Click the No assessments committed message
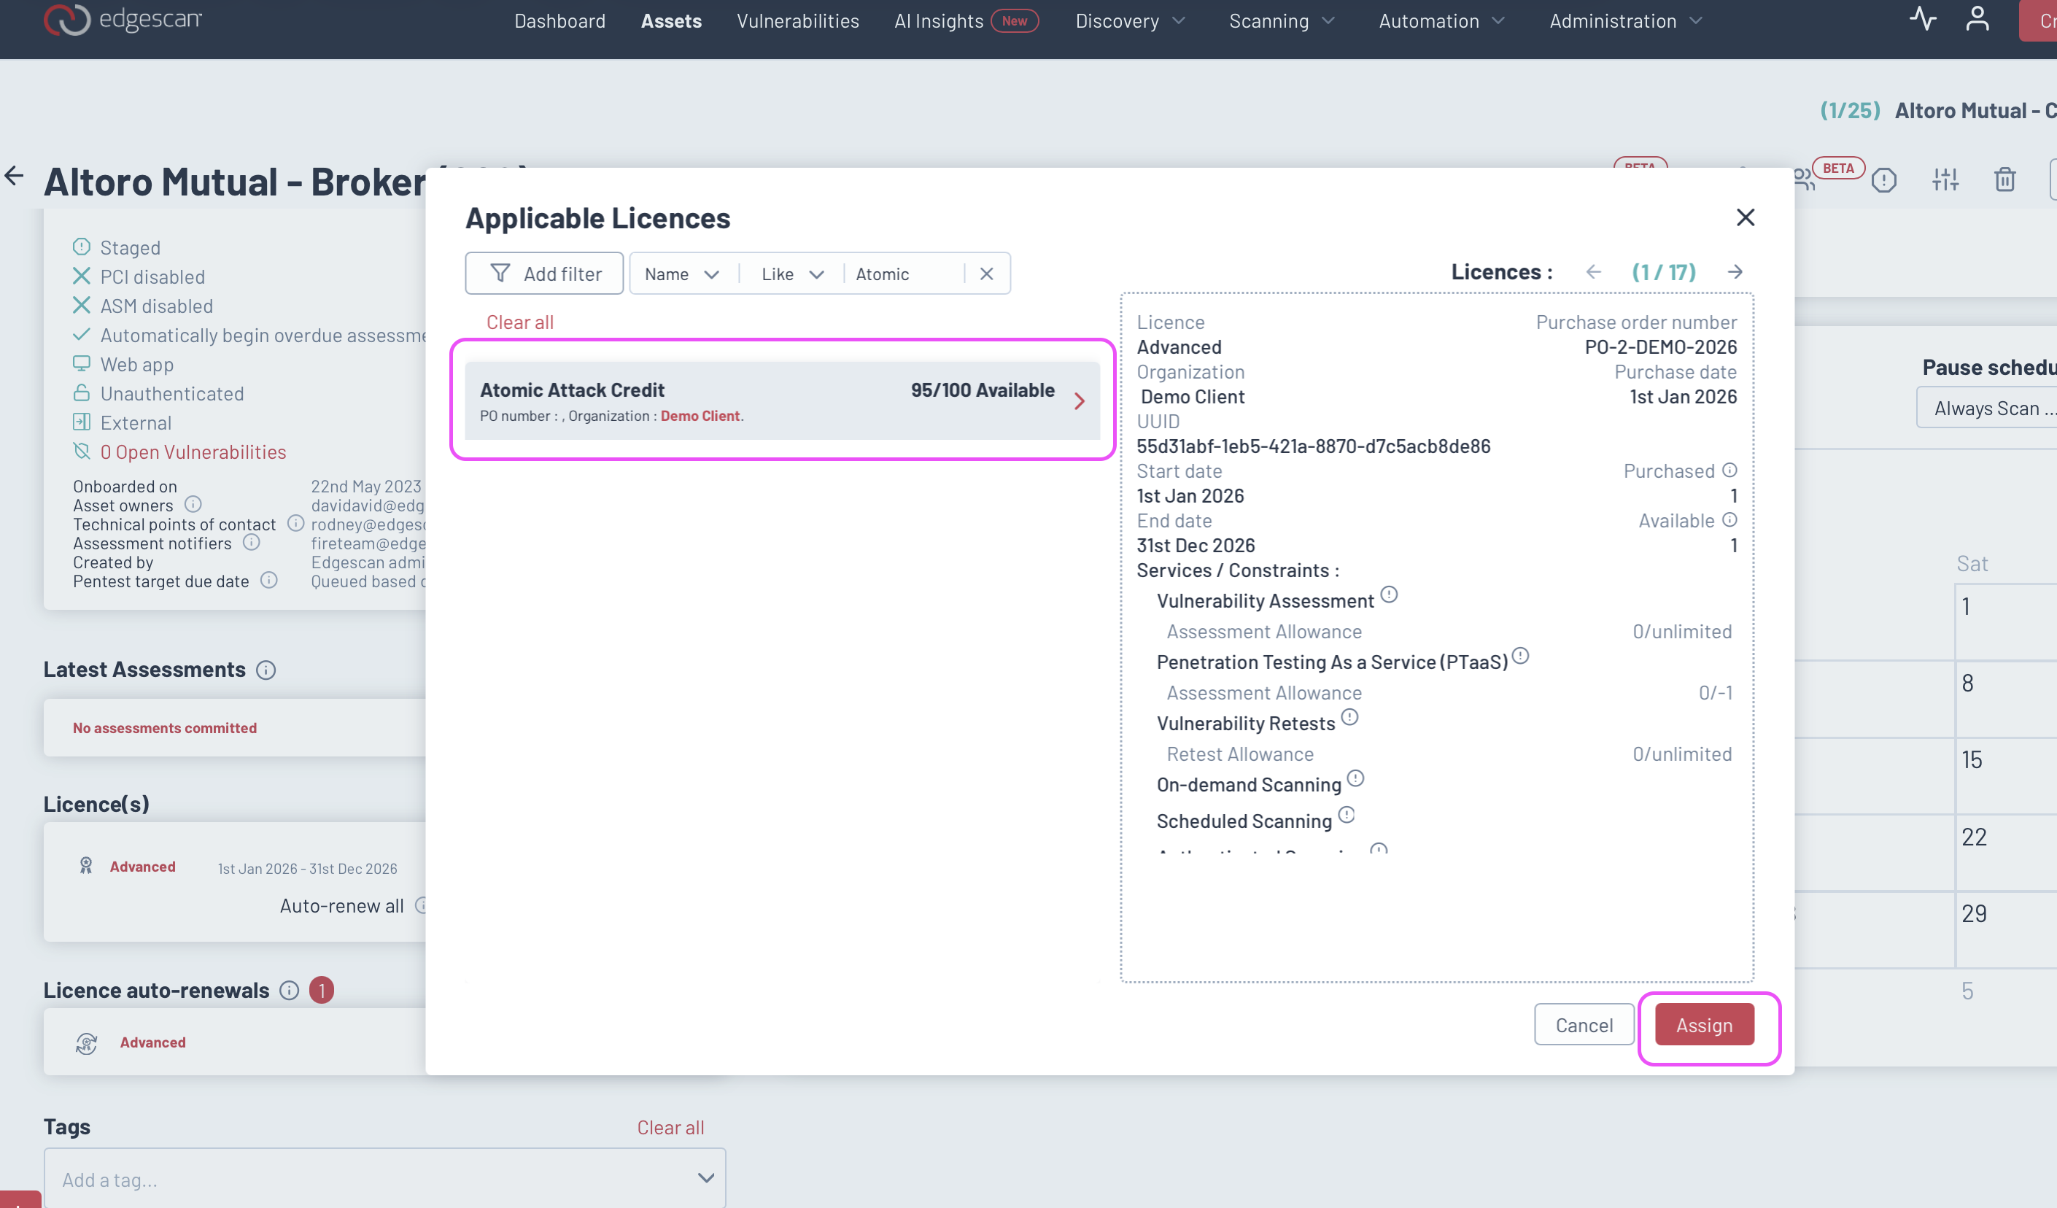2057x1208 pixels. click(165, 727)
